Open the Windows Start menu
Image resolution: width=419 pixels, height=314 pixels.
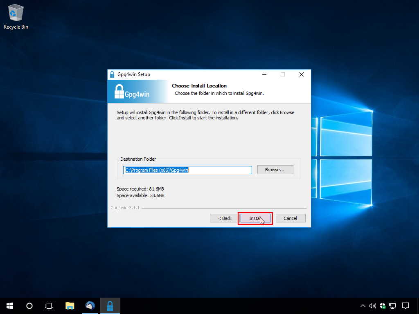pyautogui.click(x=9, y=305)
